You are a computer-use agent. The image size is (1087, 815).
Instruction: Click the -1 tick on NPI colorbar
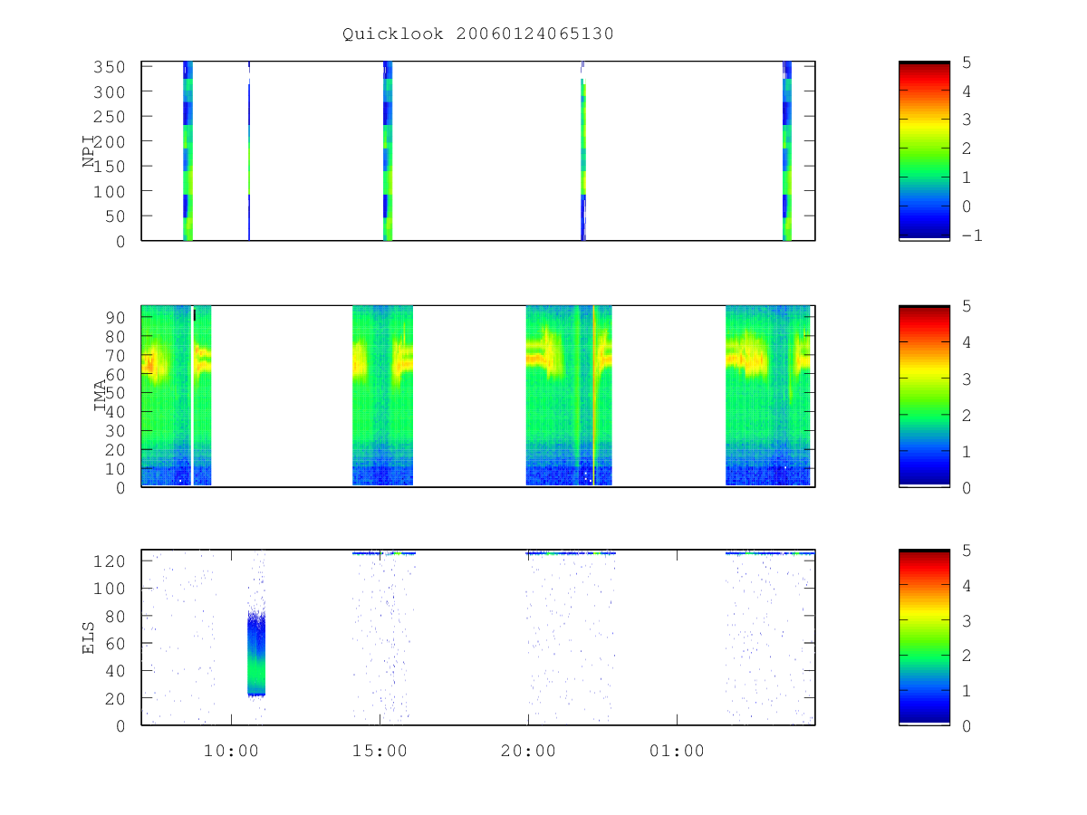(974, 235)
